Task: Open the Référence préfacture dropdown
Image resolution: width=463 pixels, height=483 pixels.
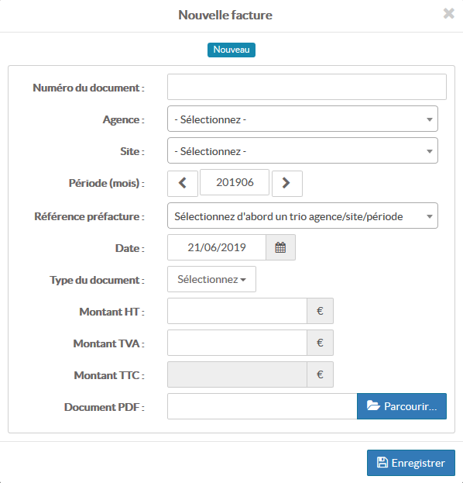Action: (303, 216)
